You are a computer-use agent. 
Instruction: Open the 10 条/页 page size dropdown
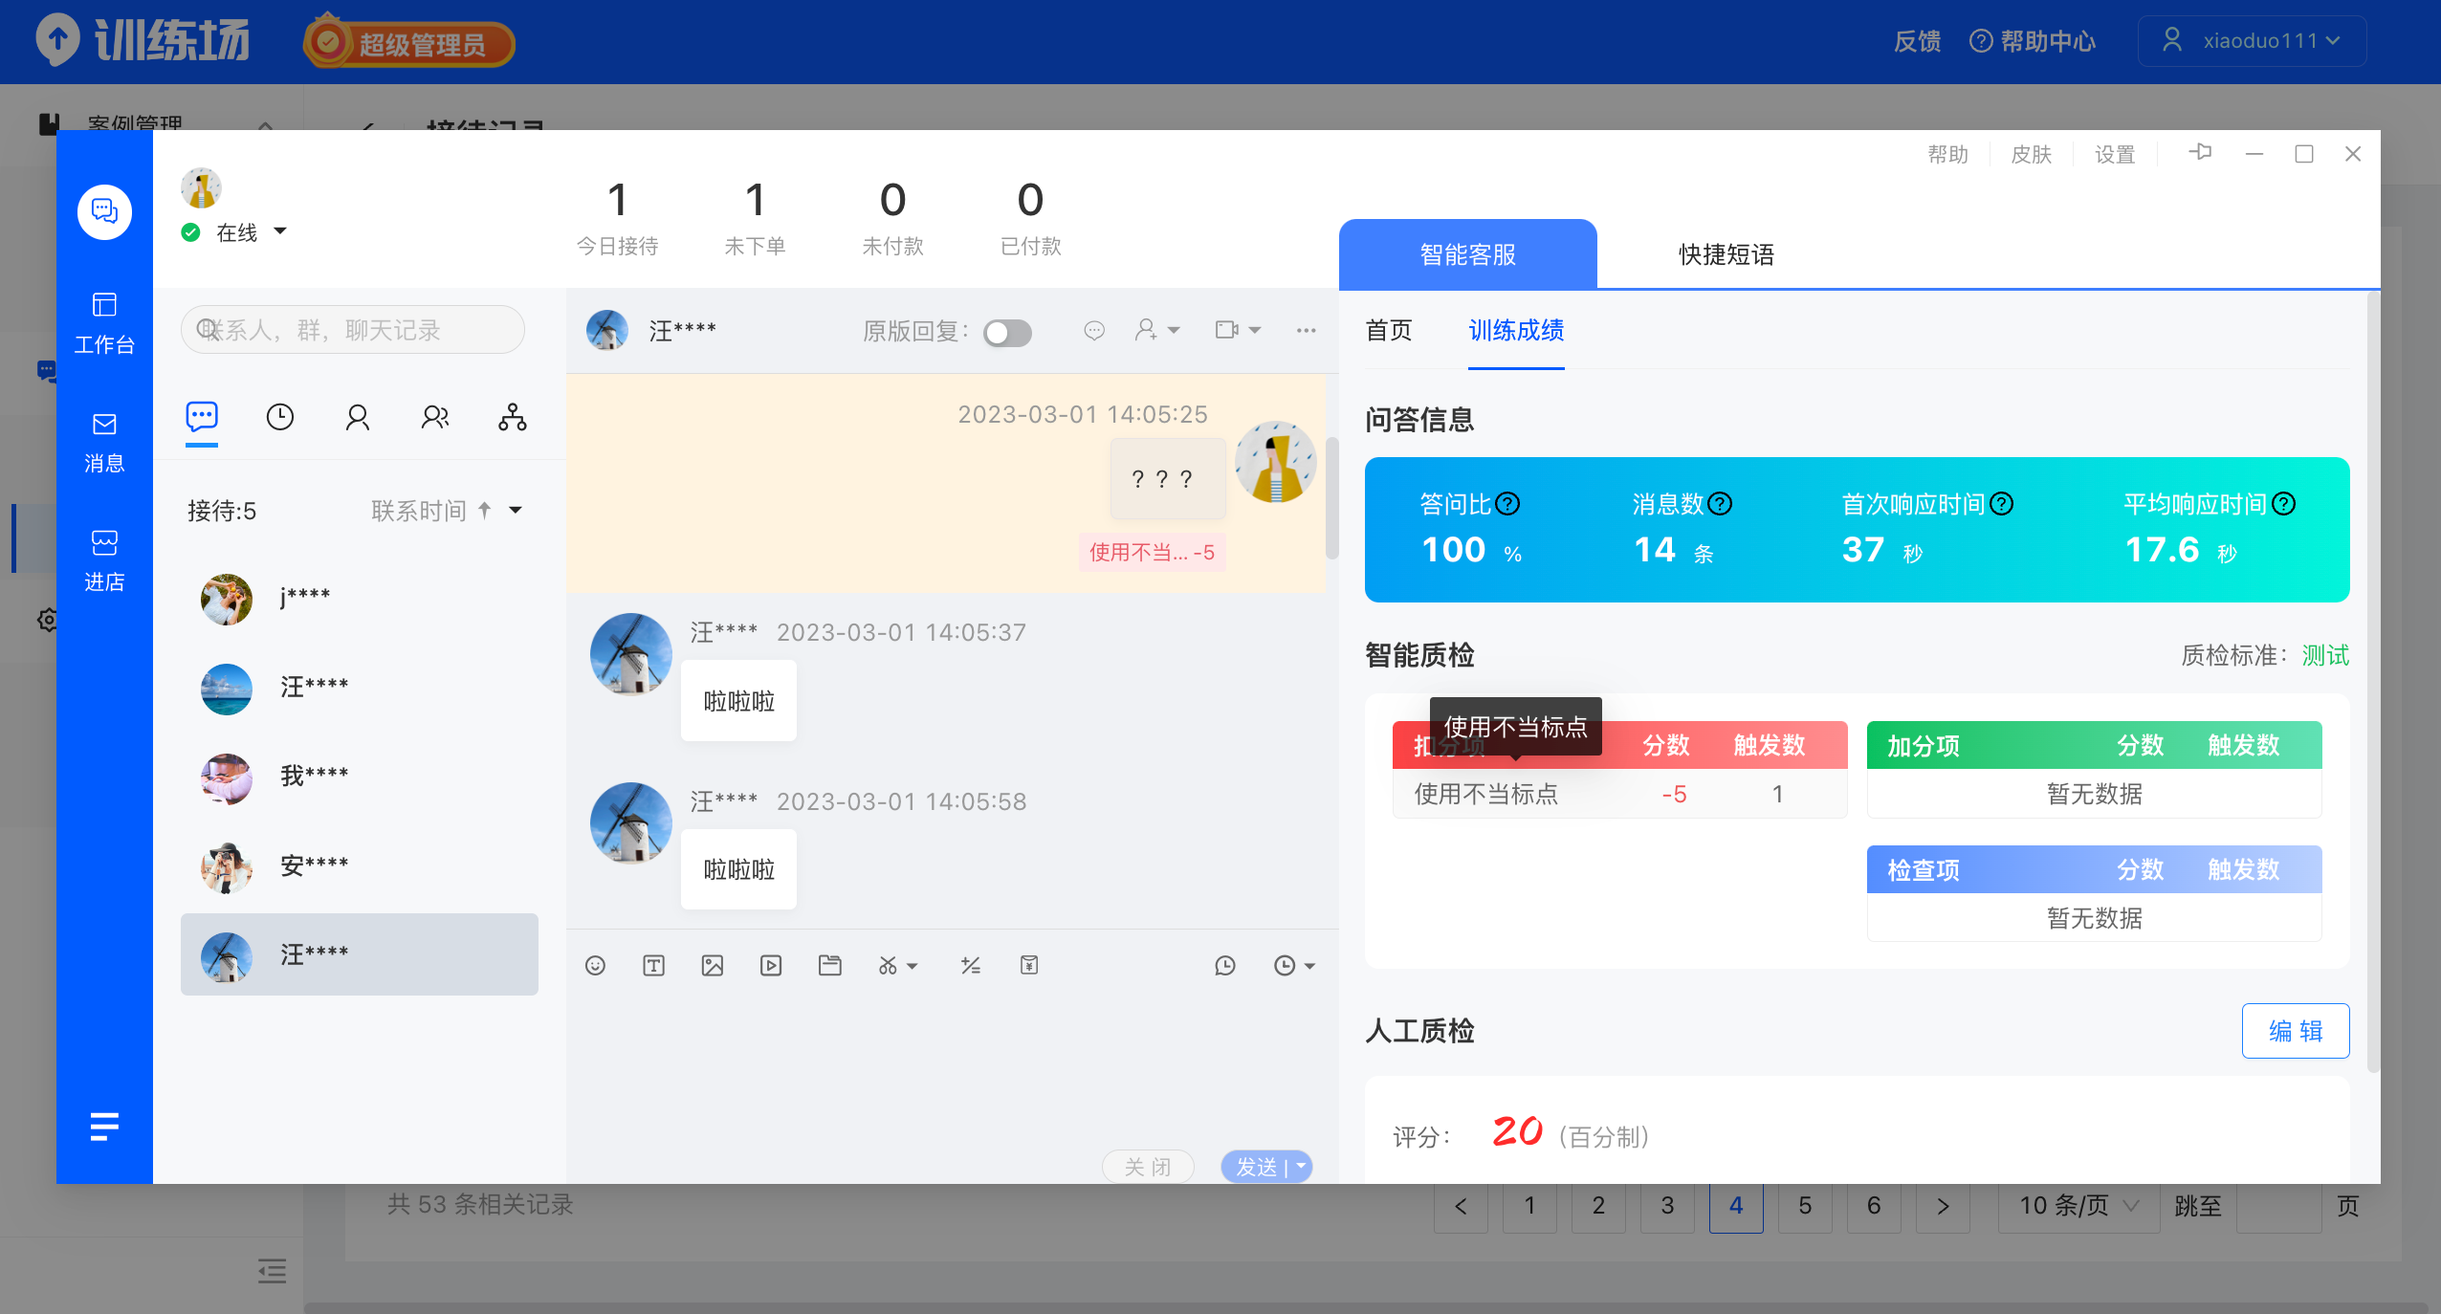point(2078,1205)
